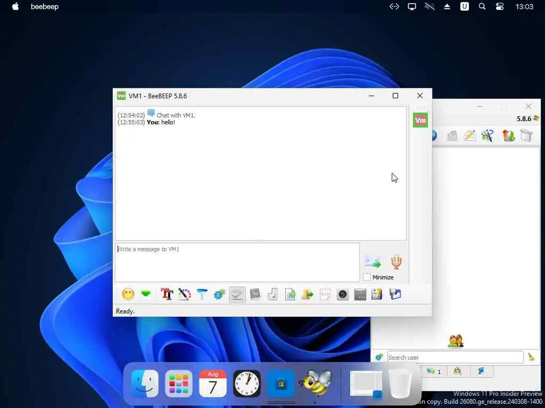Click the camera screenshot icon
545x408 pixels.
[343, 294]
